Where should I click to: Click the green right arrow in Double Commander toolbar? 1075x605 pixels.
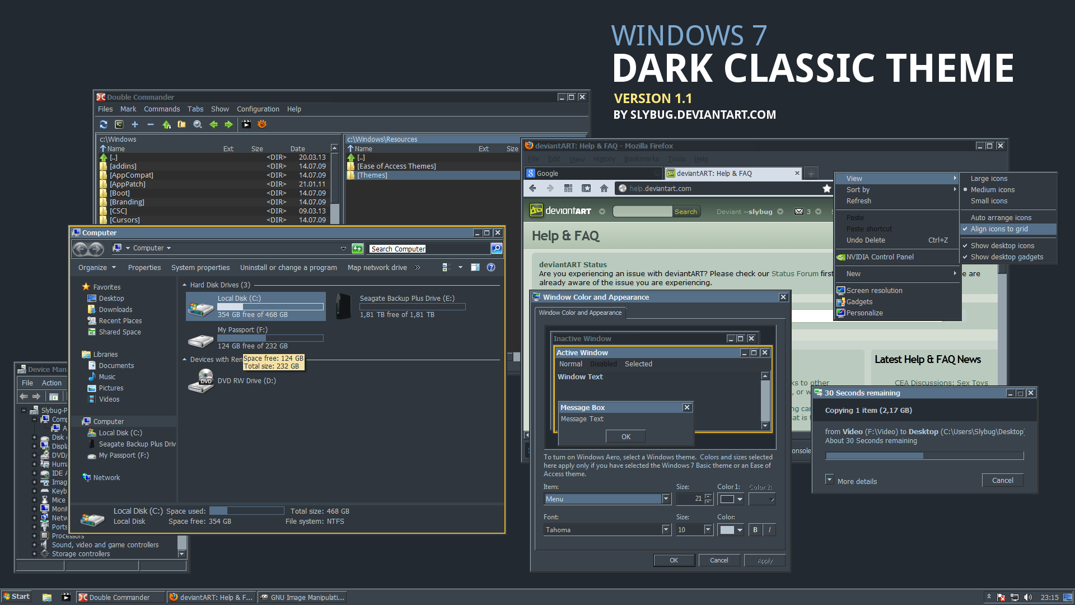[x=228, y=124]
